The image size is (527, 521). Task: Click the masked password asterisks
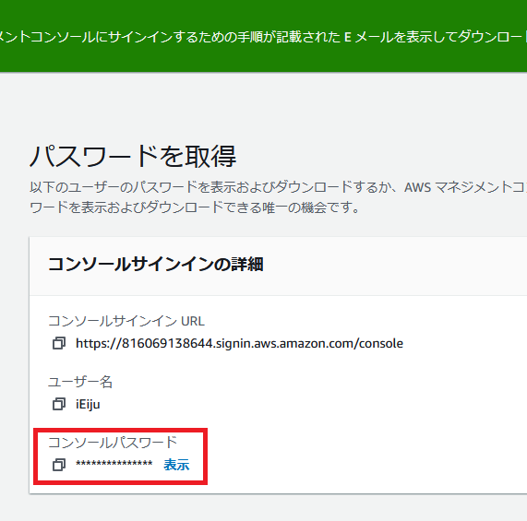(114, 464)
